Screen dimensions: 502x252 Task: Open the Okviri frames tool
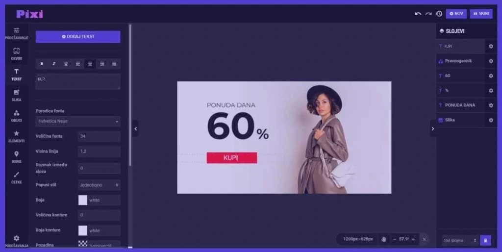tap(16, 54)
